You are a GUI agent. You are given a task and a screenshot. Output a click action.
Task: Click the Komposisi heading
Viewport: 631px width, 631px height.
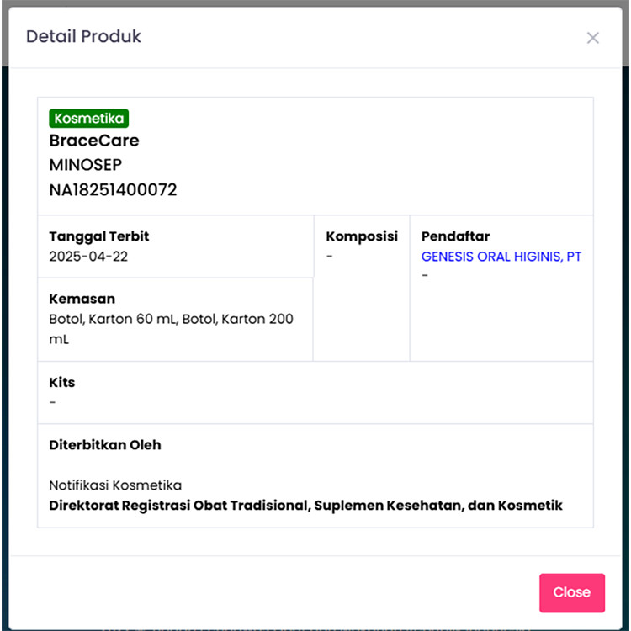coord(362,236)
